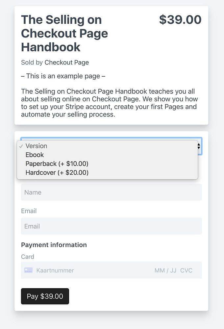The height and width of the screenshot is (329, 224).
Task: Select Paperback (+ $10.00) from the list
Action: (x=57, y=164)
